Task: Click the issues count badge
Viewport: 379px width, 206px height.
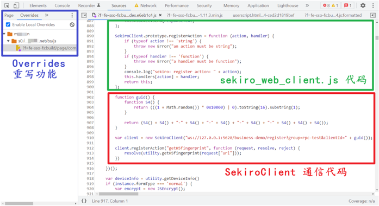Action: [x=348, y=5]
